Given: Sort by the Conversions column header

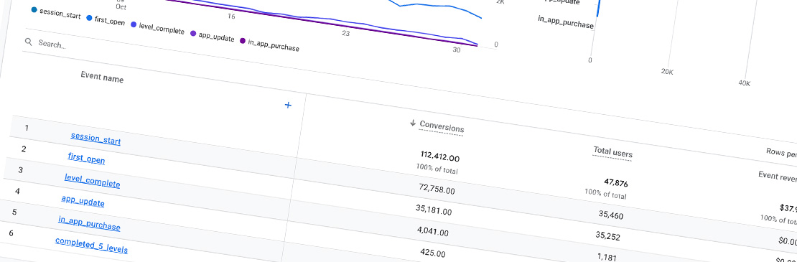Looking at the screenshot, I should click(441, 127).
